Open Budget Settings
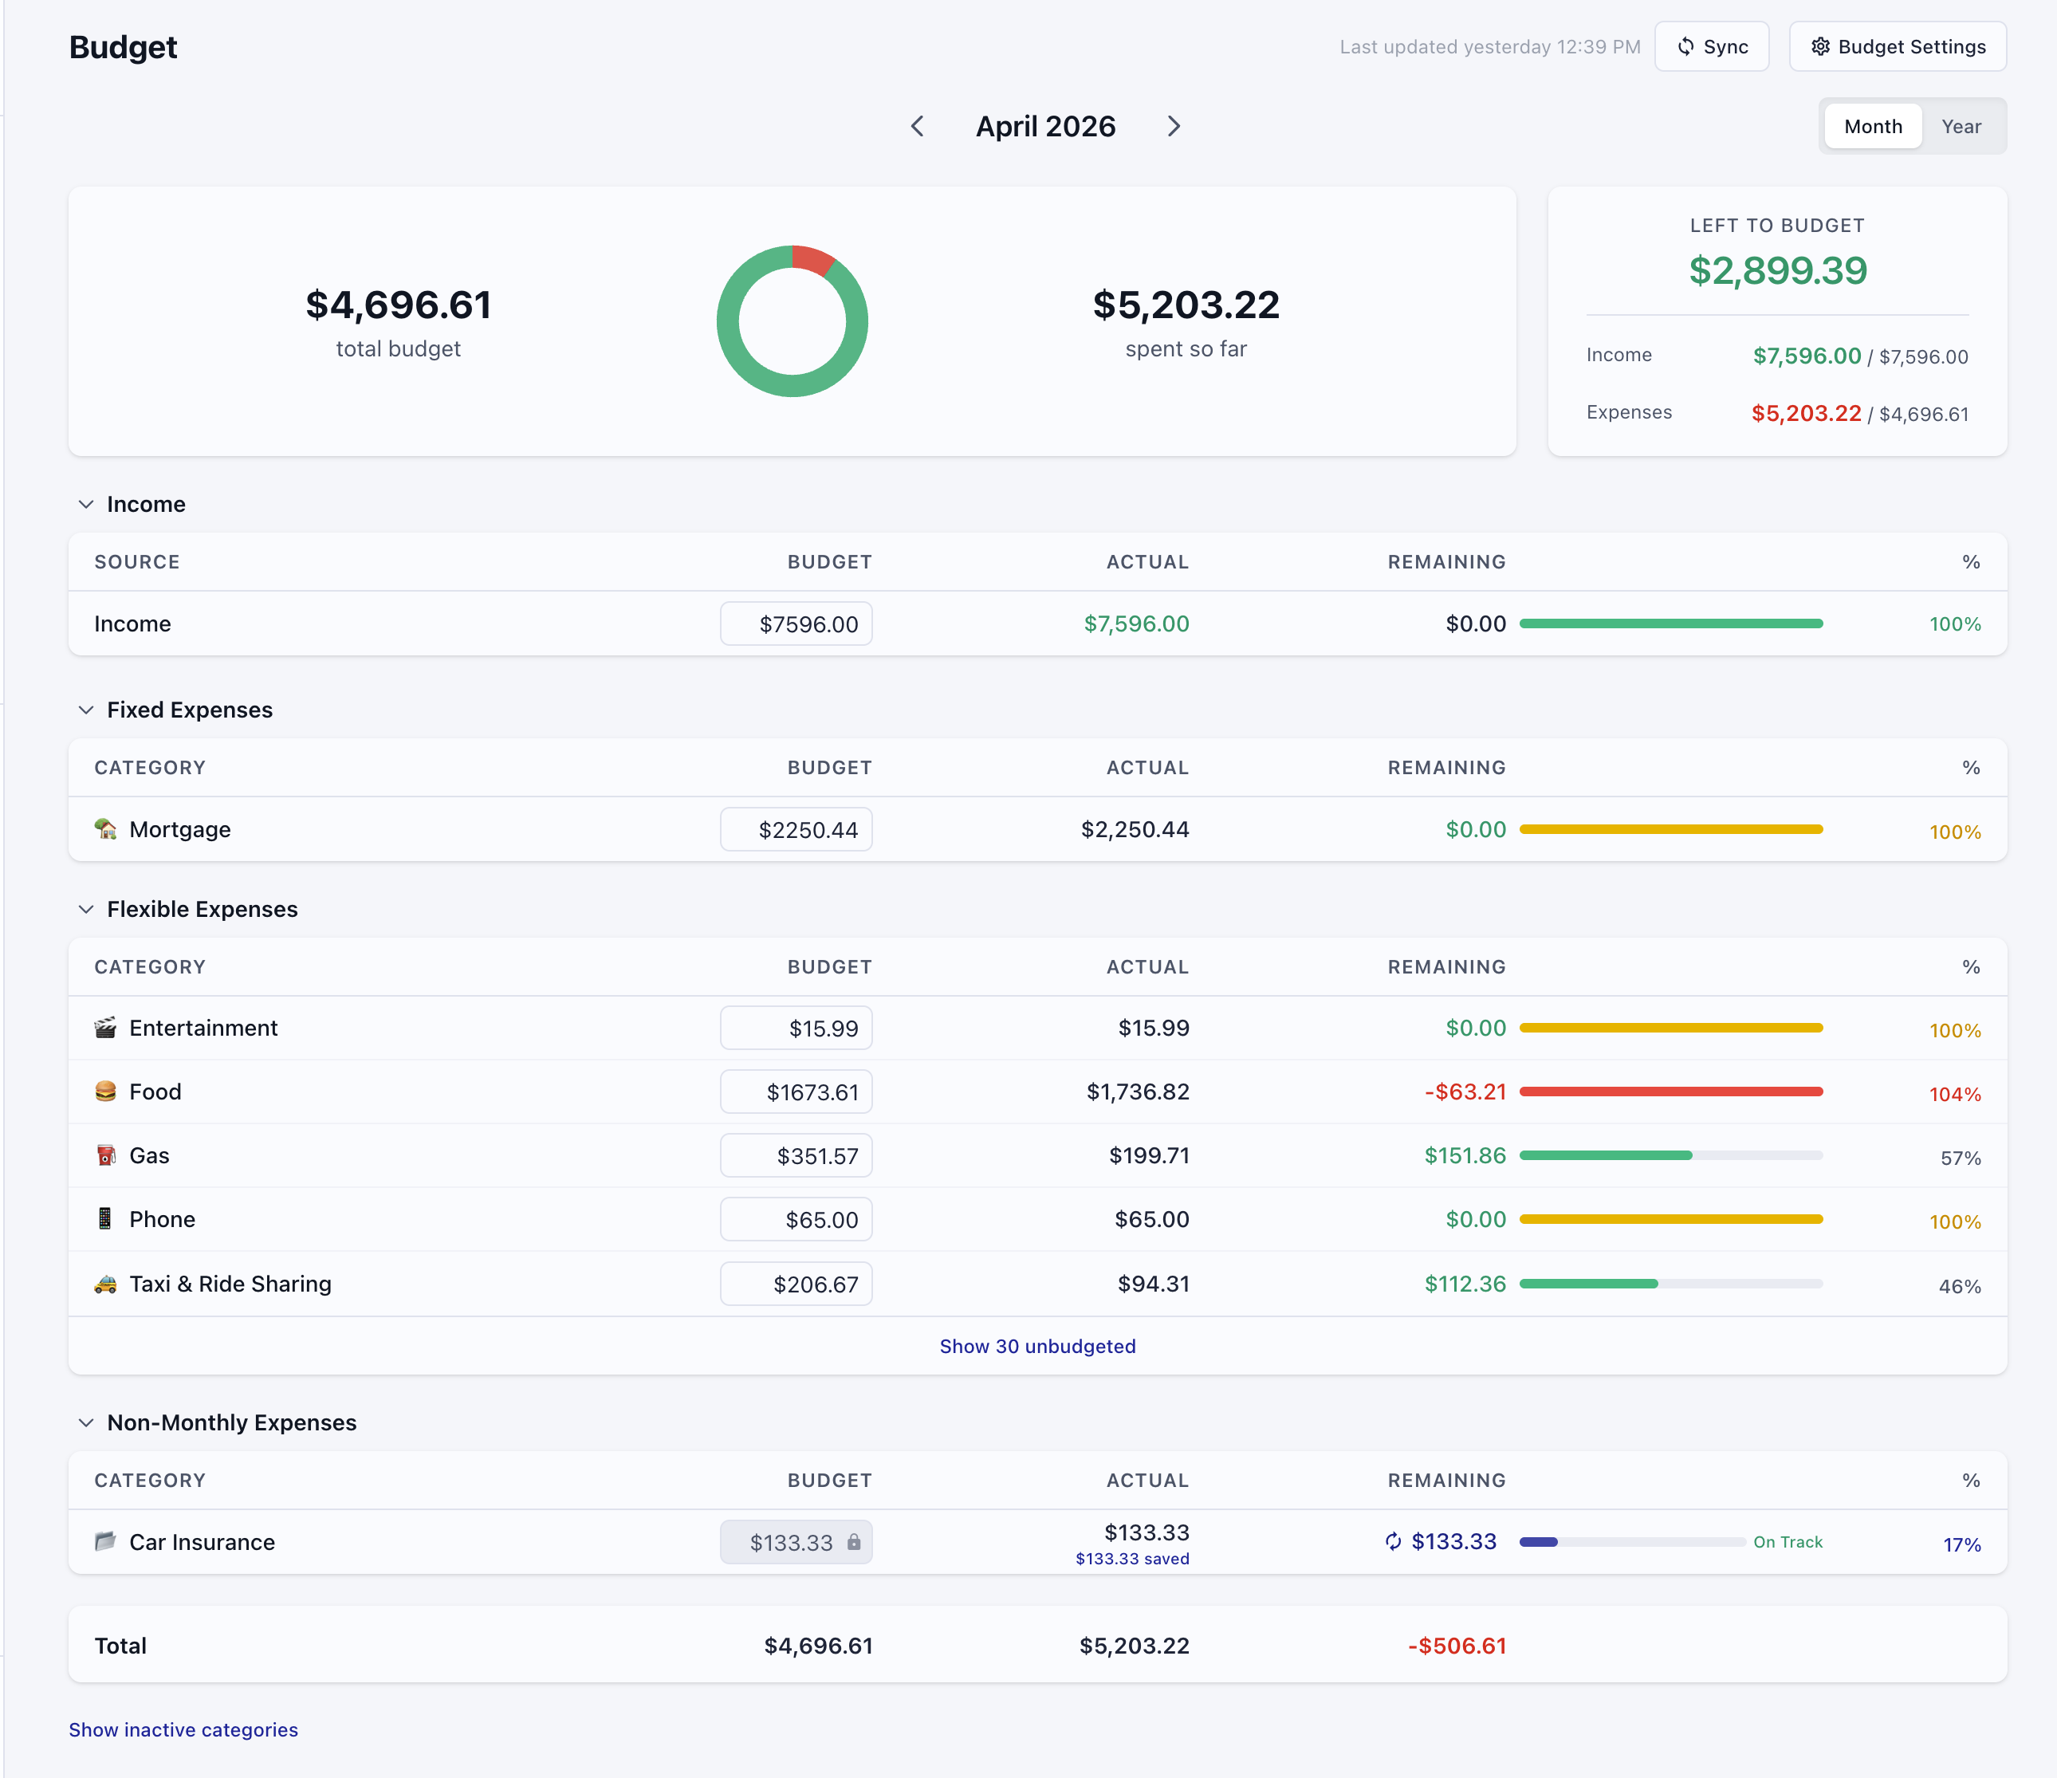 click(x=1898, y=47)
